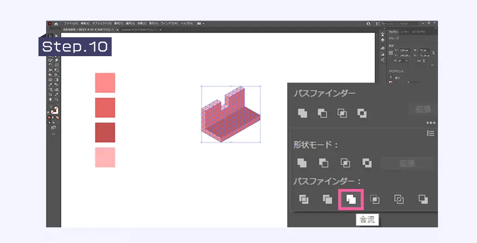
Task: Open the 効果(C) menu
Action: pos(142,23)
